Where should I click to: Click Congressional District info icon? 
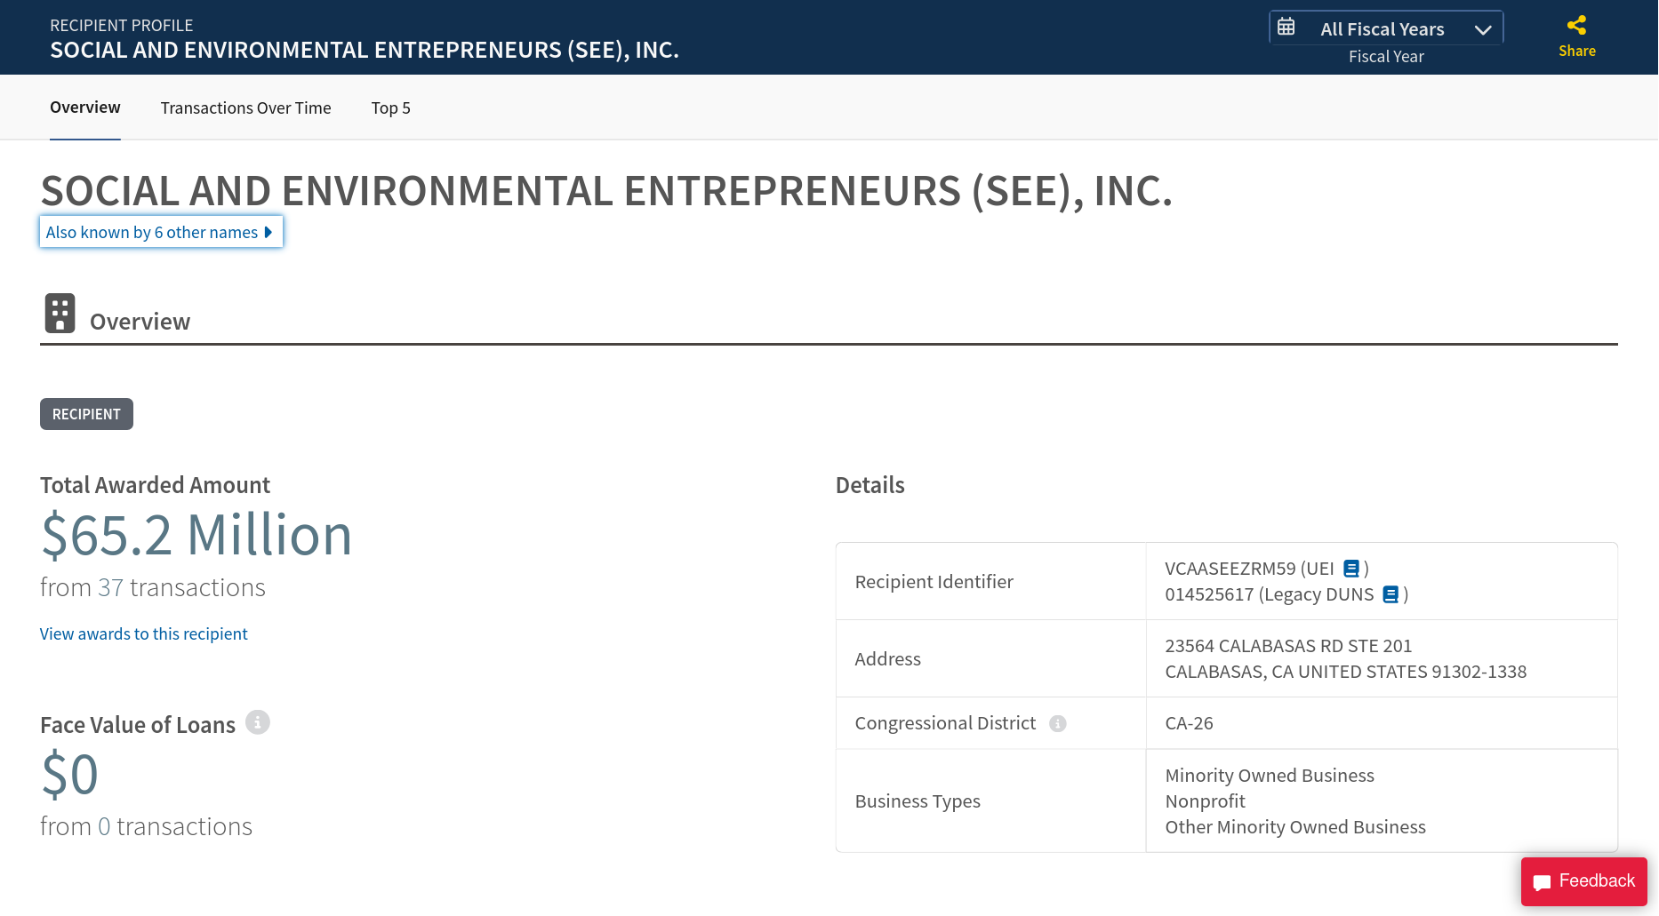[1057, 724]
